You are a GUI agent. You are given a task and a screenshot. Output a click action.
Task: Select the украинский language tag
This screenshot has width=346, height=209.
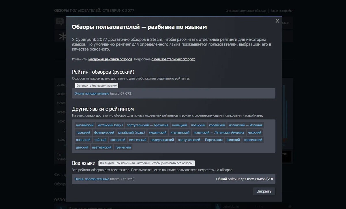coord(158,132)
